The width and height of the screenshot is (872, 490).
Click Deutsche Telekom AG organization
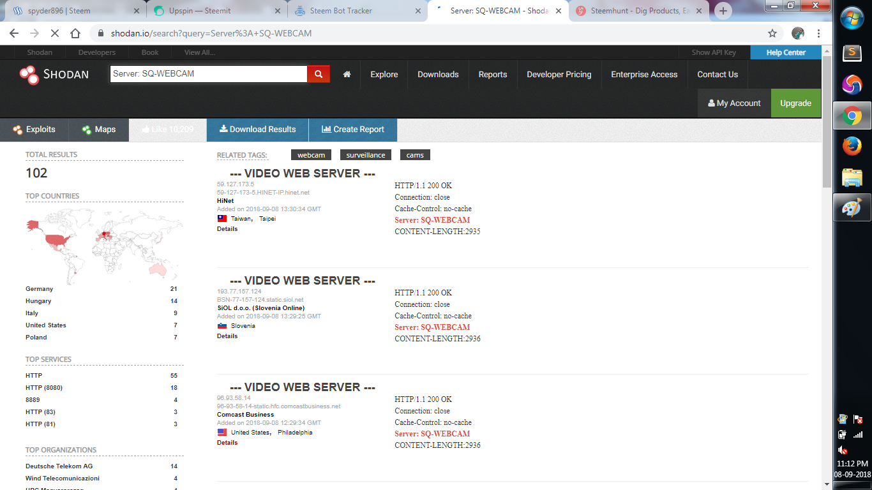pyautogui.click(x=59, y=466)
